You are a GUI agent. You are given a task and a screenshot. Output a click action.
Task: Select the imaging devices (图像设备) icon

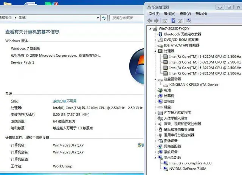click(x=160, y=141)
